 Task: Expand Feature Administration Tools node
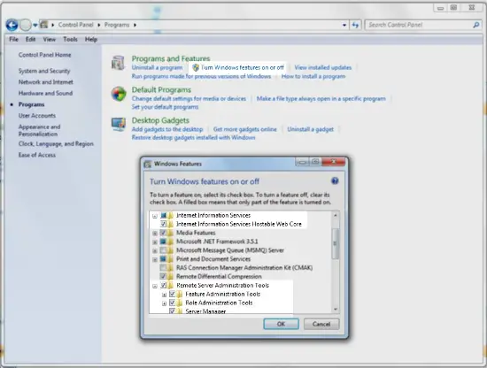click(x=165, y=295)
